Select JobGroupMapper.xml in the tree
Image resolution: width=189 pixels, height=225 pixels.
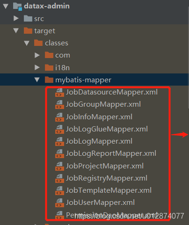(x=103, y=104)
